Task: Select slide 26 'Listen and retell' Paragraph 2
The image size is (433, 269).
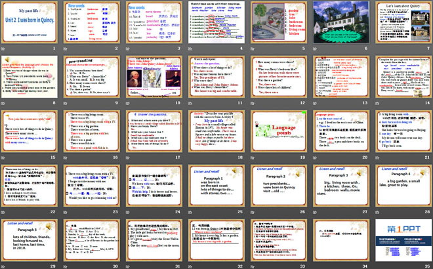Action: coord(279,186)
